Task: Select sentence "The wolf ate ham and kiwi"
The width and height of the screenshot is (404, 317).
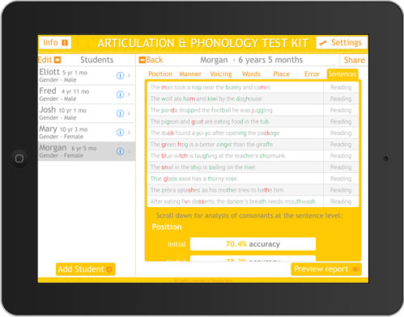Action: (236, 99)
